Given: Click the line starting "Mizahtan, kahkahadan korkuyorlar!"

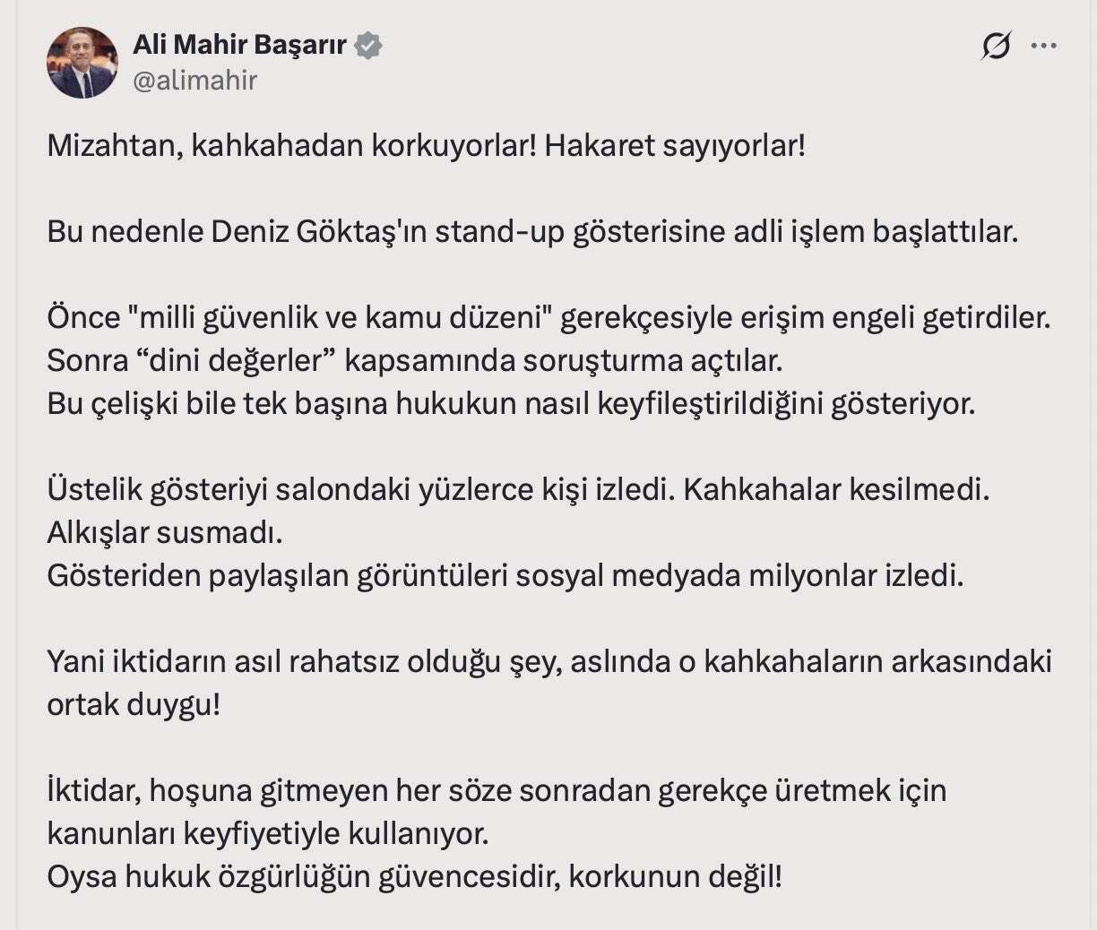Looking at the screenshot, I should [x=427, y=145].
